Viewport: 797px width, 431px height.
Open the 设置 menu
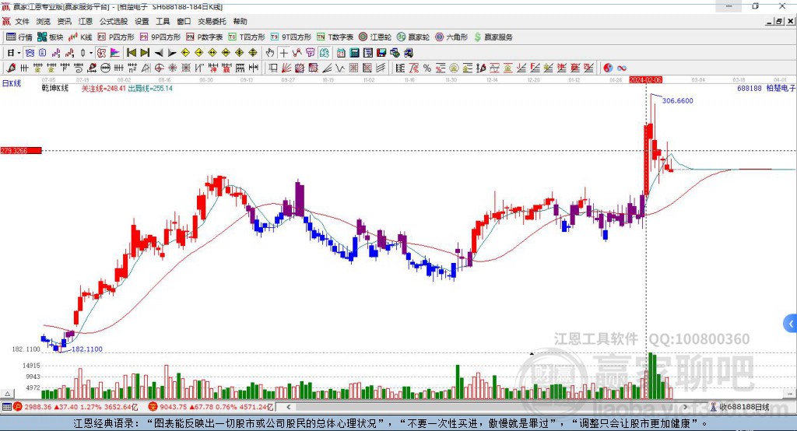[142, 21]
